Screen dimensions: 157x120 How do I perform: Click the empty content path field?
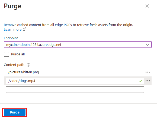75,90
